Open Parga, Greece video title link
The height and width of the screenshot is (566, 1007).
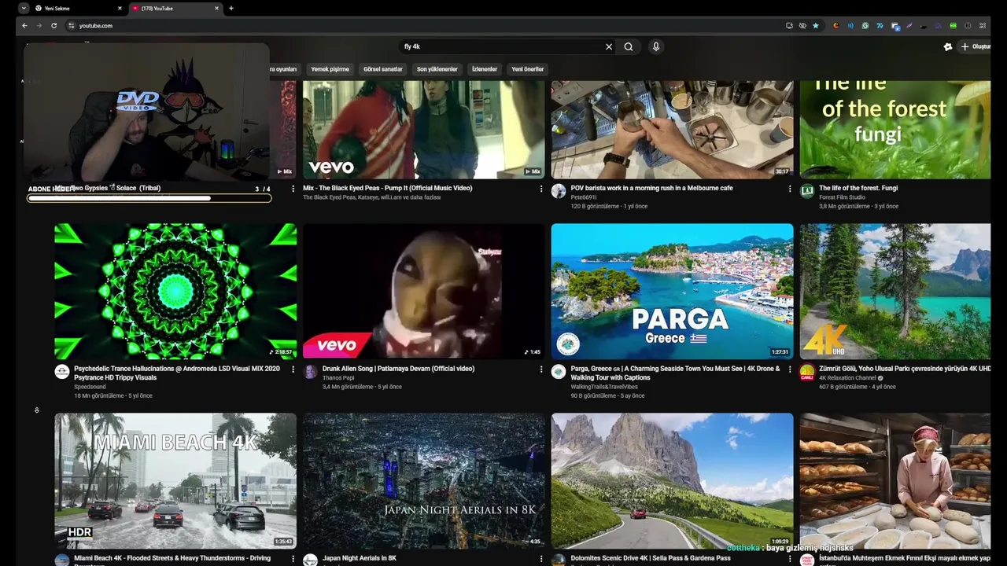coord(675,373)
